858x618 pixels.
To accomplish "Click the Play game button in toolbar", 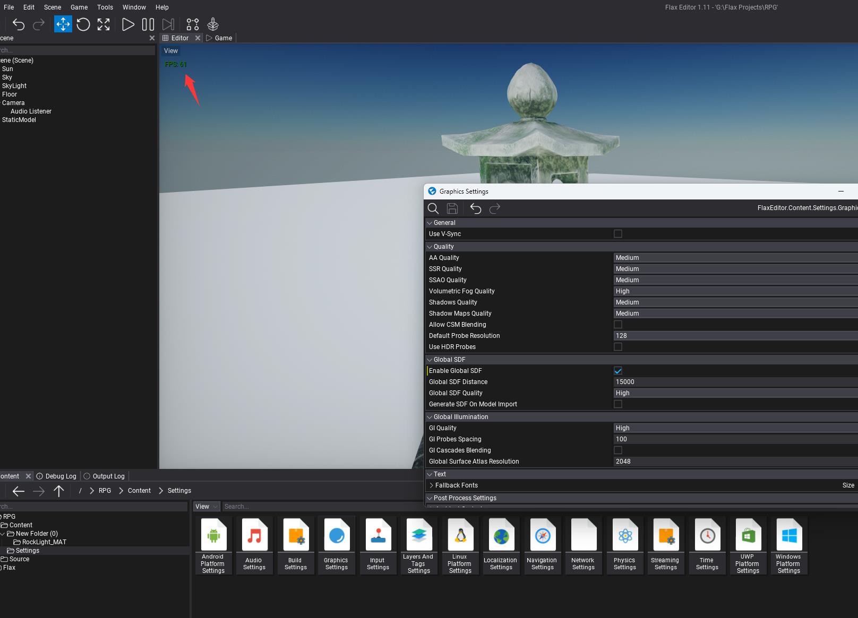I will [128, 24].
